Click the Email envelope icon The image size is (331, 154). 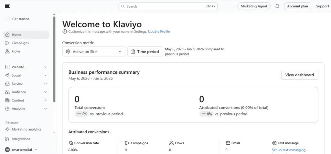(x=228, y=143)
